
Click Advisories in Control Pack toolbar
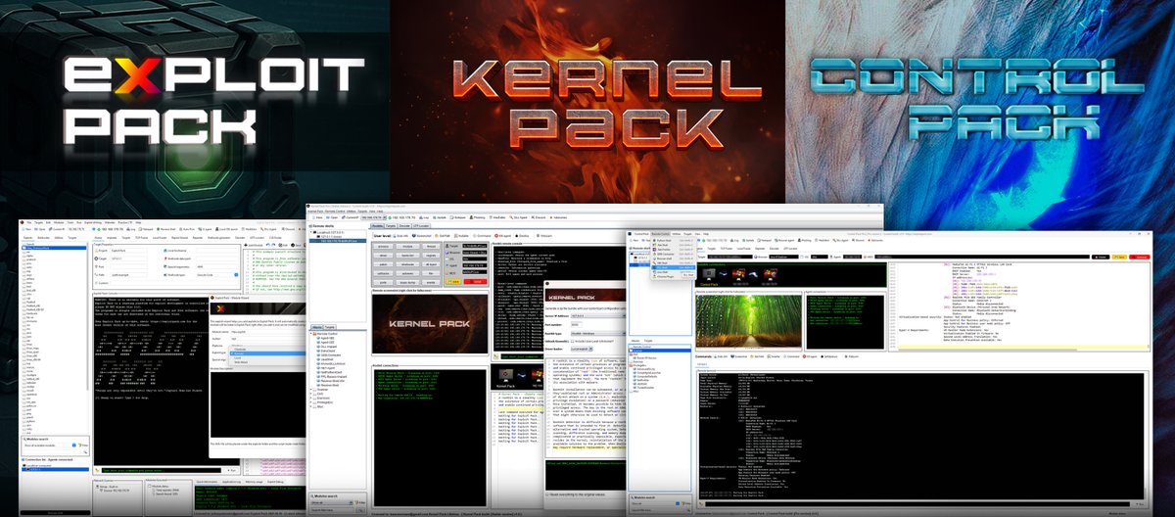coord(874,240)
